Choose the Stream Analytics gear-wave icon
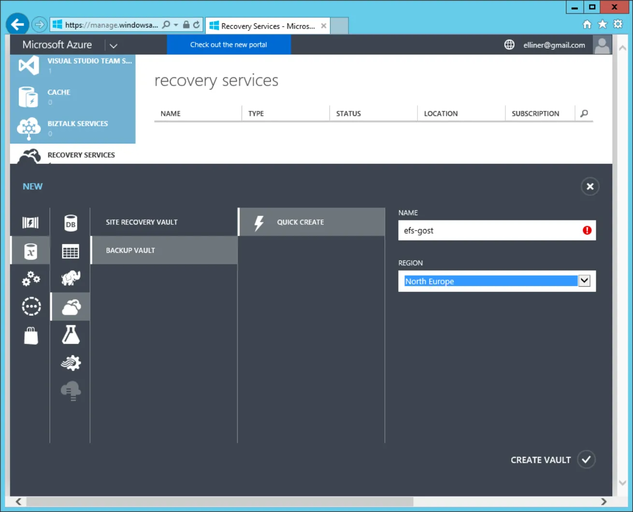The width and height of the screenshot is (633, 512). [x=71, y=363]
